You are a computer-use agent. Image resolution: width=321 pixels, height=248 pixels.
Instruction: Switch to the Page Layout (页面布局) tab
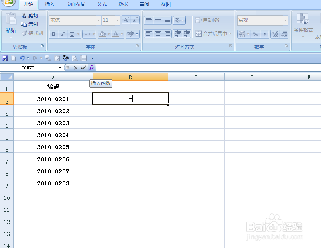click(x=75, y=4)
